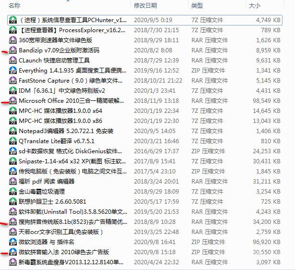
Task: Click the ZIP icon of 传我电脑版
Action: click(x=13, y=171)
